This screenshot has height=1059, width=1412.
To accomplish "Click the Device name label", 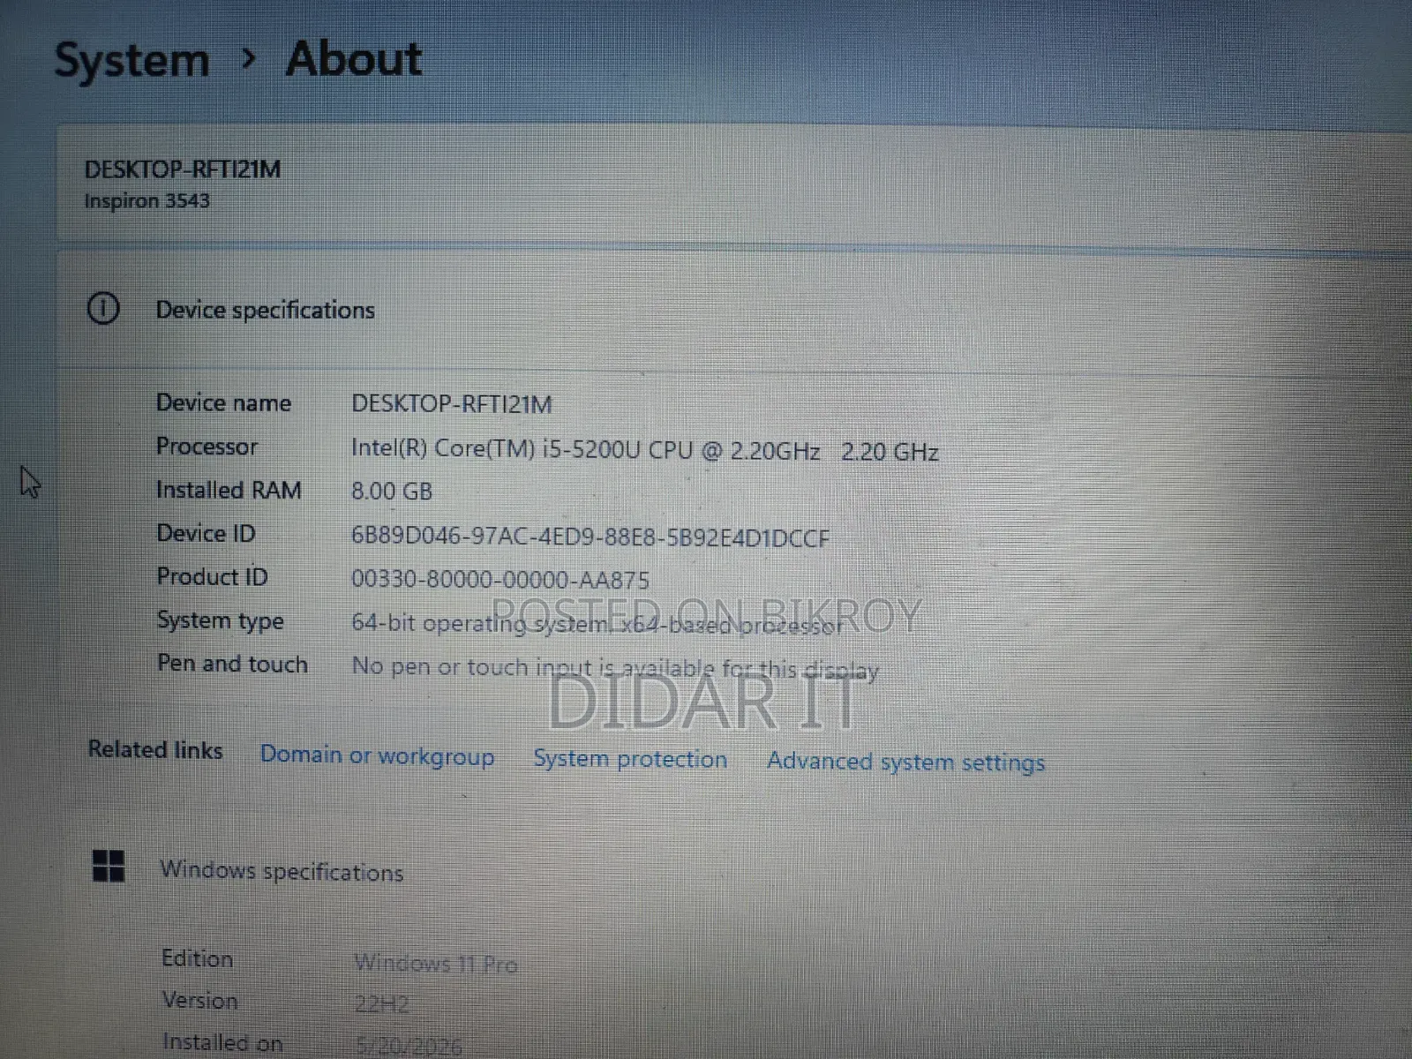I will pyautogui.click(x=223, y=402).
